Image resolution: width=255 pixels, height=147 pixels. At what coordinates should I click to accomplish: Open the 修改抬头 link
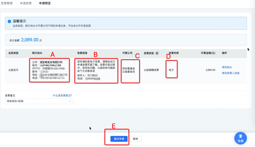click(x=227, y=67)
